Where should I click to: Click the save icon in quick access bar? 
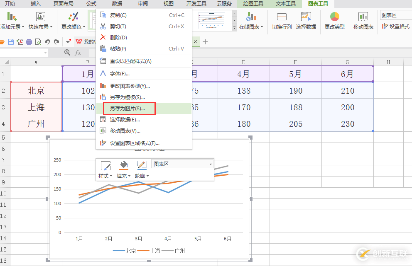[x=11, y=42]
